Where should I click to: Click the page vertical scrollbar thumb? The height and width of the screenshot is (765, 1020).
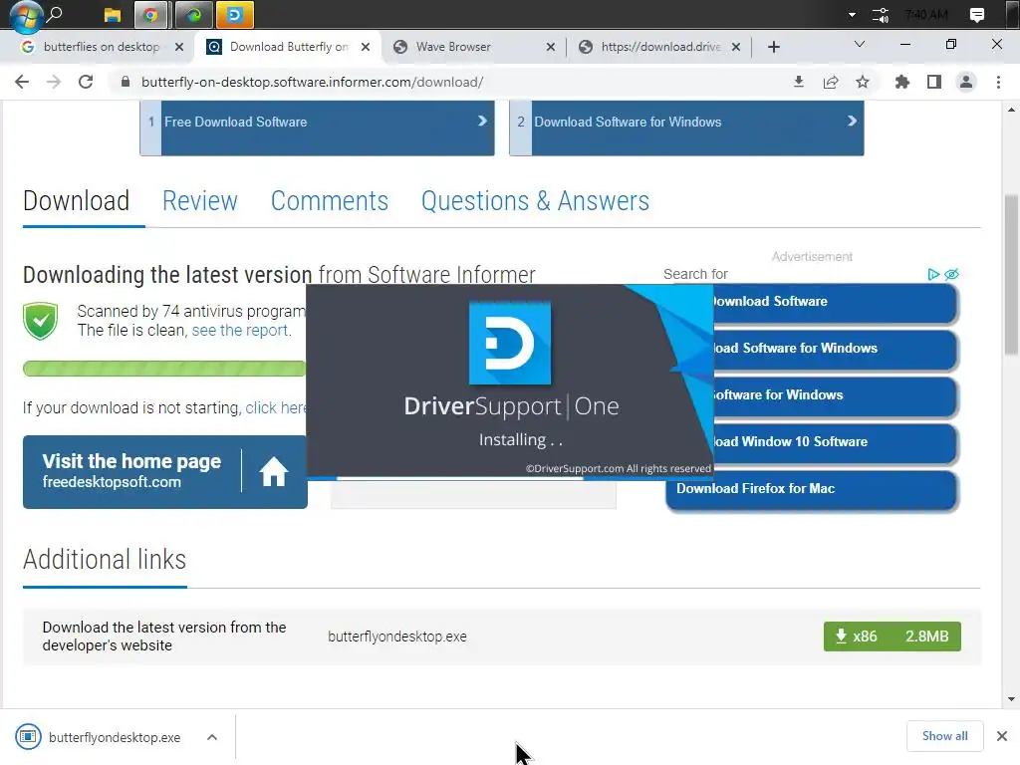1011,275
